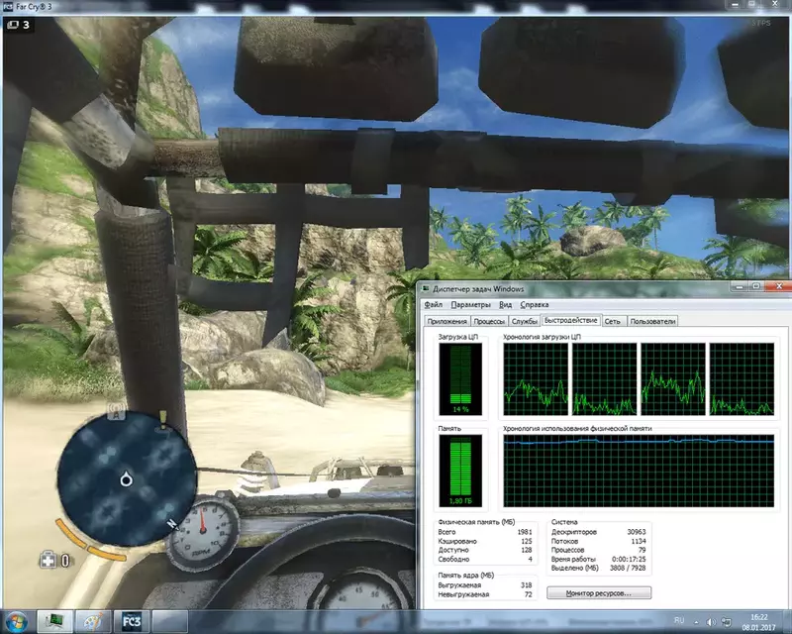Click the 'Свободно' row label
The height and width of the screenshot is (634, 792).
pyautogui.click(x=453, y=559)
